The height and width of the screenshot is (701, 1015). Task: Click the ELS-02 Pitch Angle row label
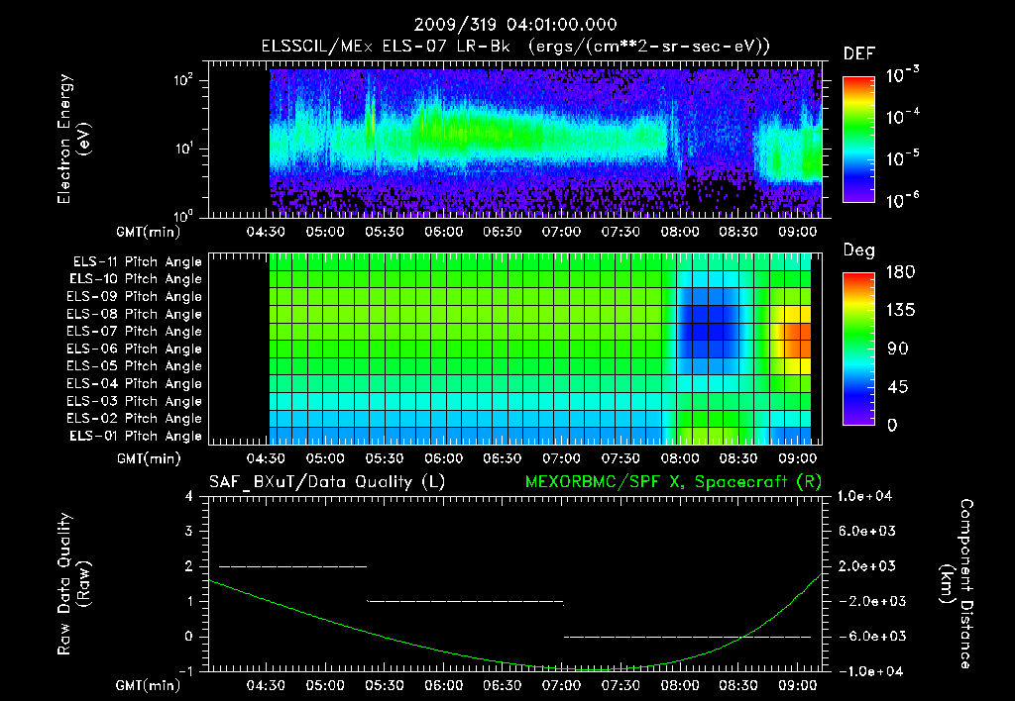coord(134,419)
